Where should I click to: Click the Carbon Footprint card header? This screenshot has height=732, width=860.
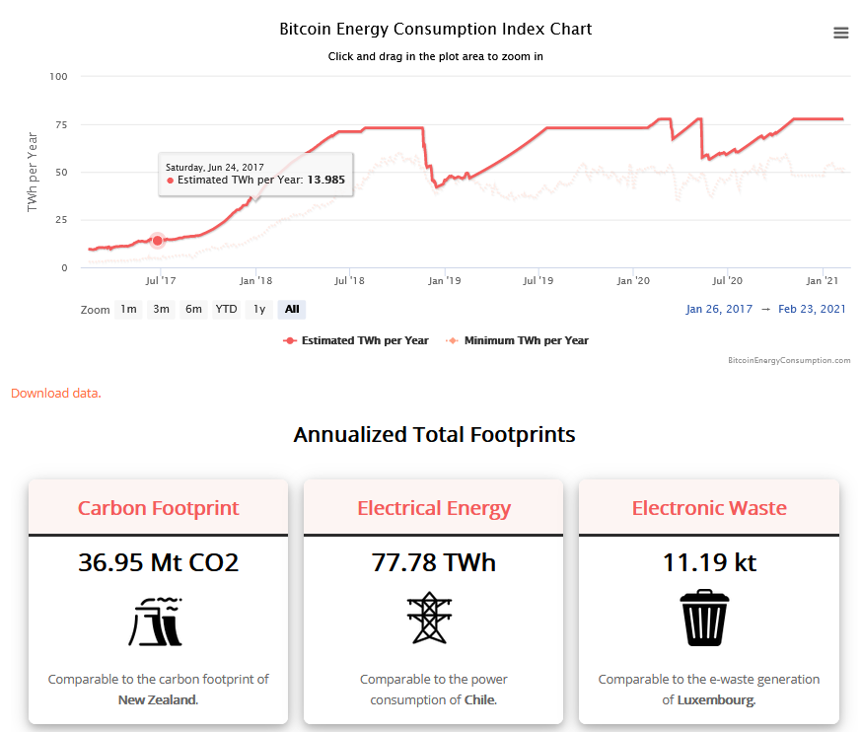coord(158,509)
